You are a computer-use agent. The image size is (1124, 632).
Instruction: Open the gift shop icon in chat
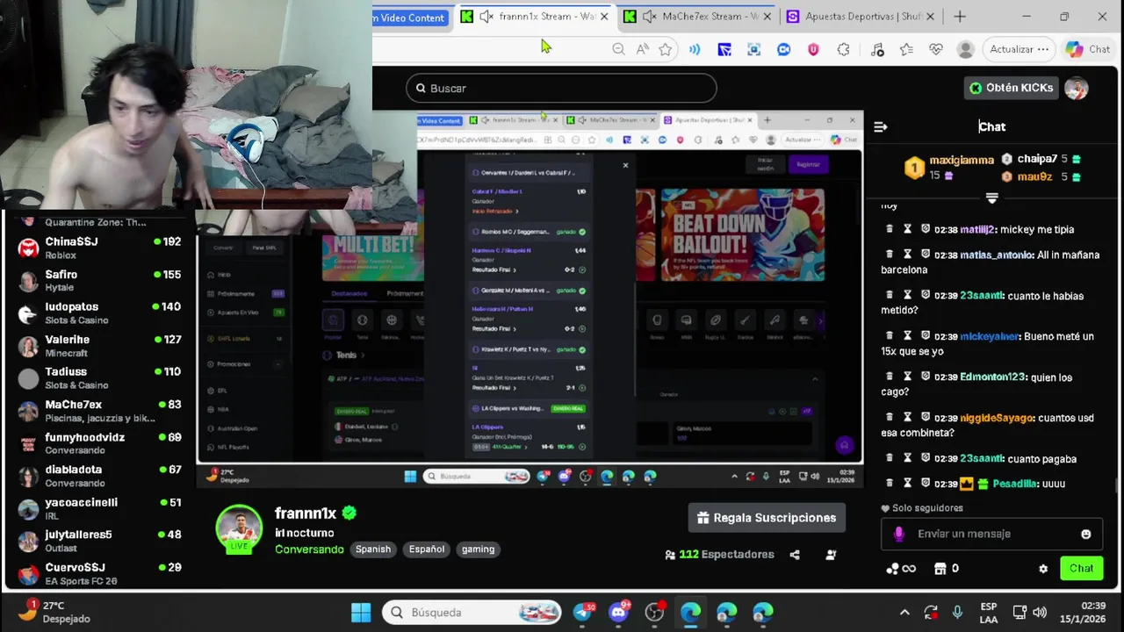click(x=940, y=569)
